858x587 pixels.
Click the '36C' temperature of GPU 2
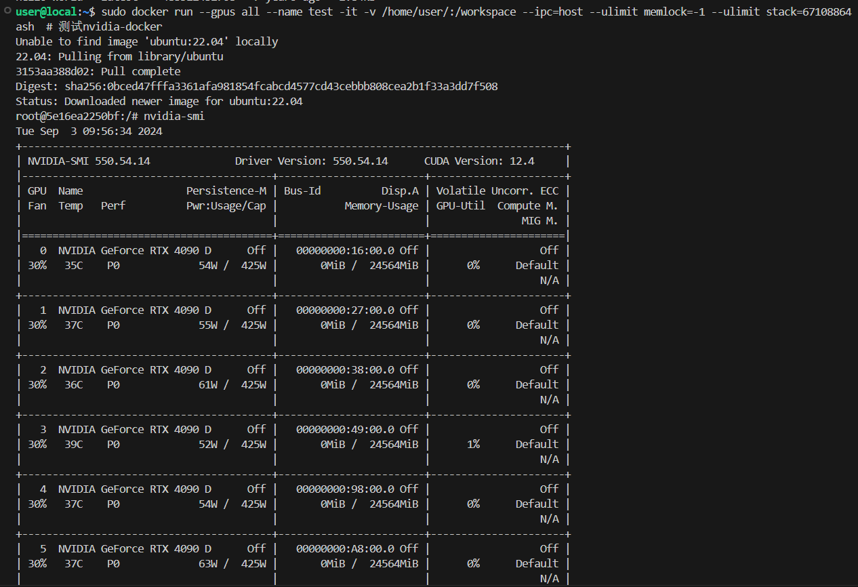pos(73,385)
